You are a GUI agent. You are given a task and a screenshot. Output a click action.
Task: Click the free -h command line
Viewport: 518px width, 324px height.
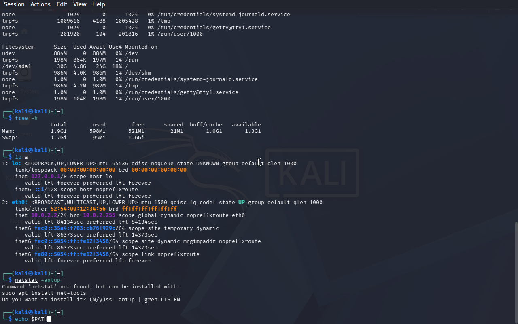26,118
